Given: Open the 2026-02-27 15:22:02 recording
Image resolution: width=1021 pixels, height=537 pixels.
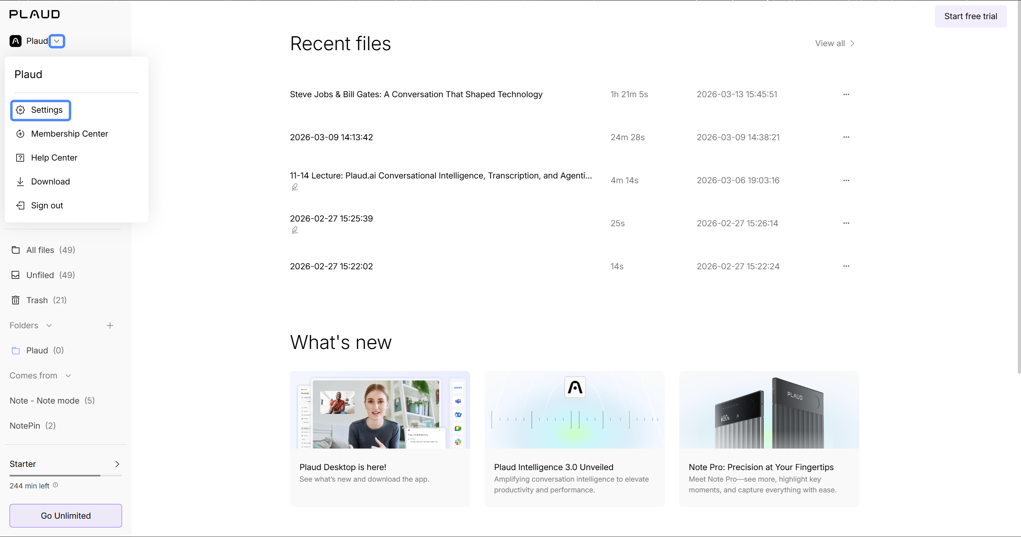Looking at the screenshot, I should pos(331,267).
